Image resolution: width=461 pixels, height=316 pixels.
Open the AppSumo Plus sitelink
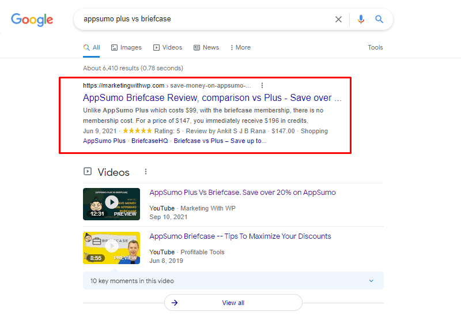pos(104,141)
